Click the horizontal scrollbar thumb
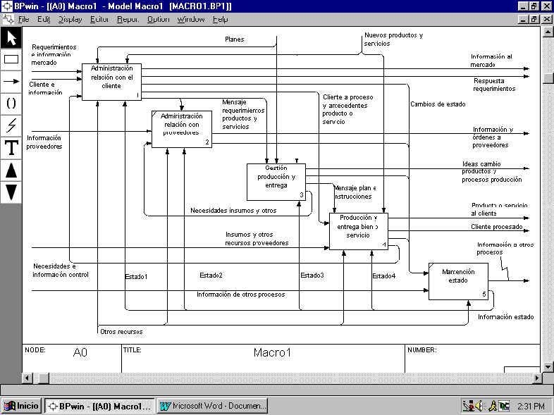 pyautogui.click(x=44, y=378)
